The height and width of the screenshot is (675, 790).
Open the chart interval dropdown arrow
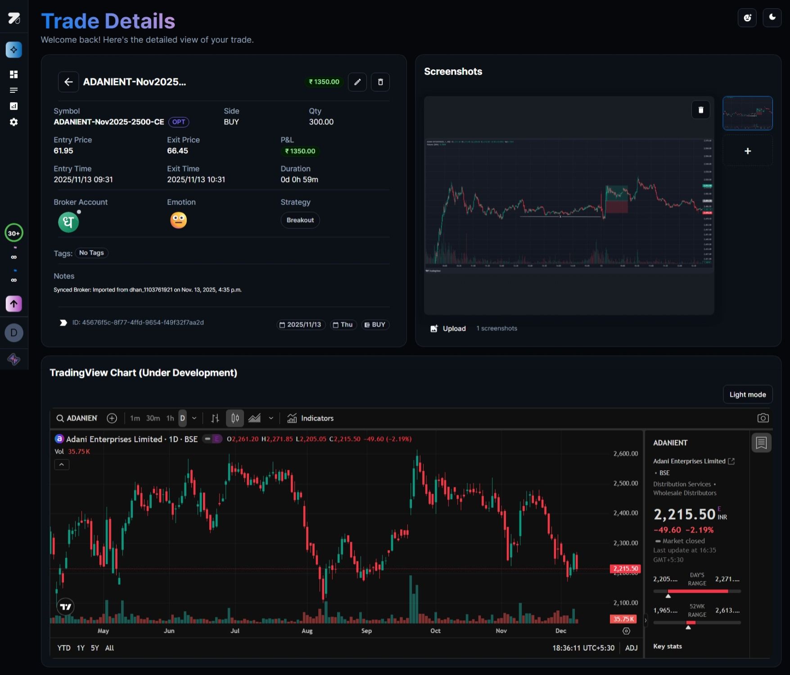194,418
